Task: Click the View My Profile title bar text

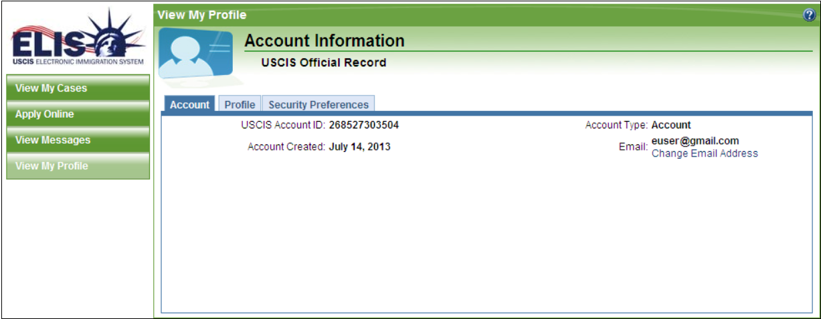Action: (202, 15)
